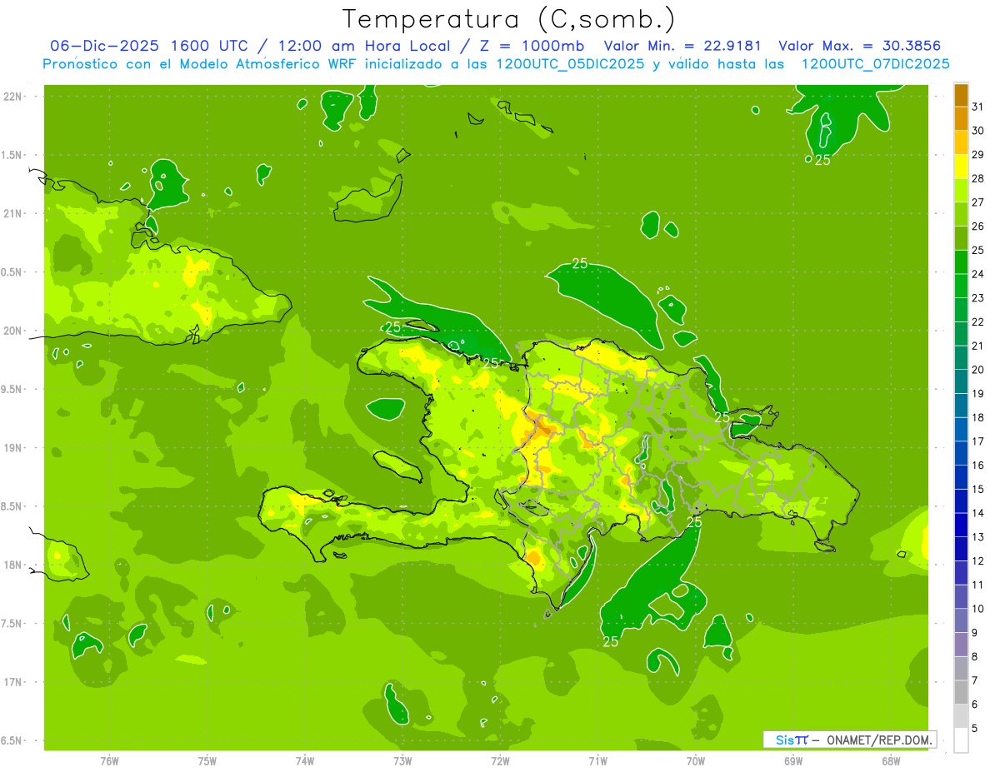Click the 1.5N latitude axis label
Viewport: 1000px width, 772px height.
12,155
